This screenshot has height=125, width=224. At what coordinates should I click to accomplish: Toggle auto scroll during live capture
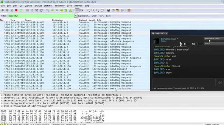[82, 10]
